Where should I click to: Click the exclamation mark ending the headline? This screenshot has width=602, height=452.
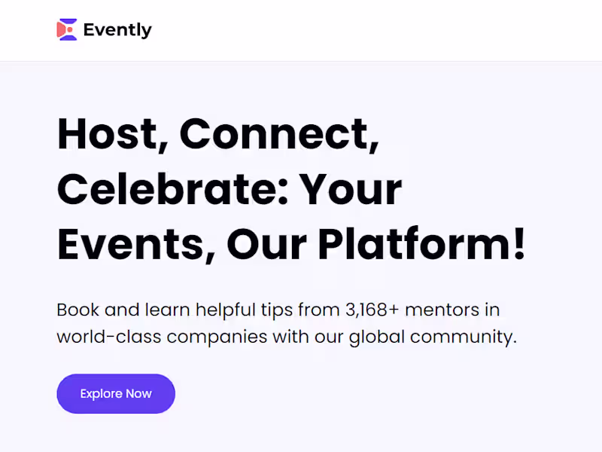(x=518, y=245)
